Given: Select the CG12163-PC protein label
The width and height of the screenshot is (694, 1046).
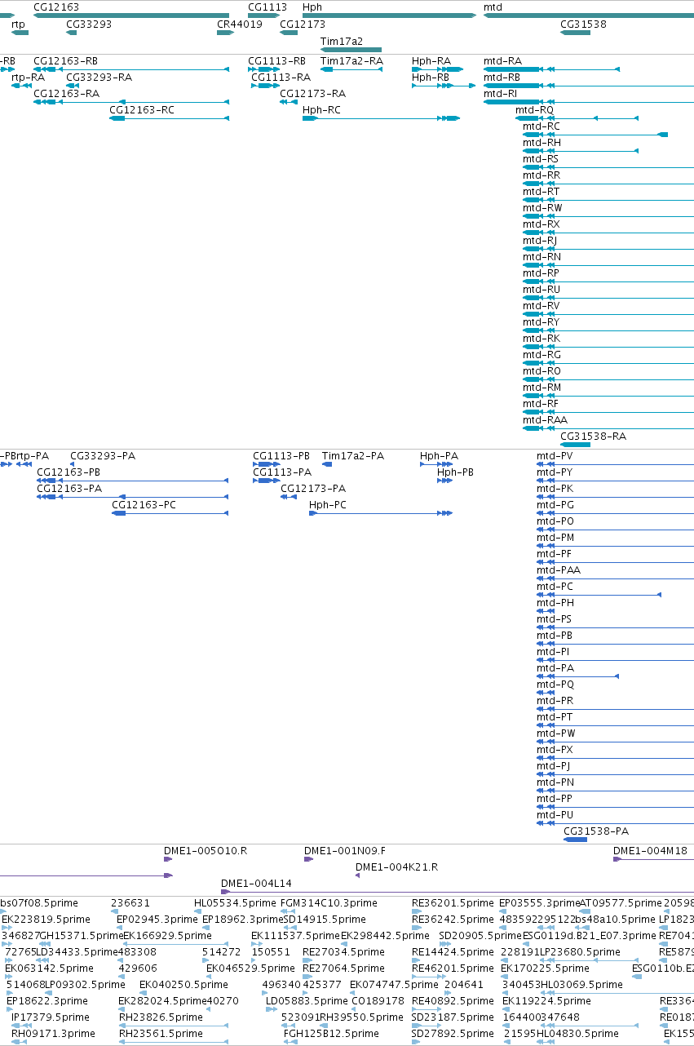Looking at the screenshot, I should (144, 505).
